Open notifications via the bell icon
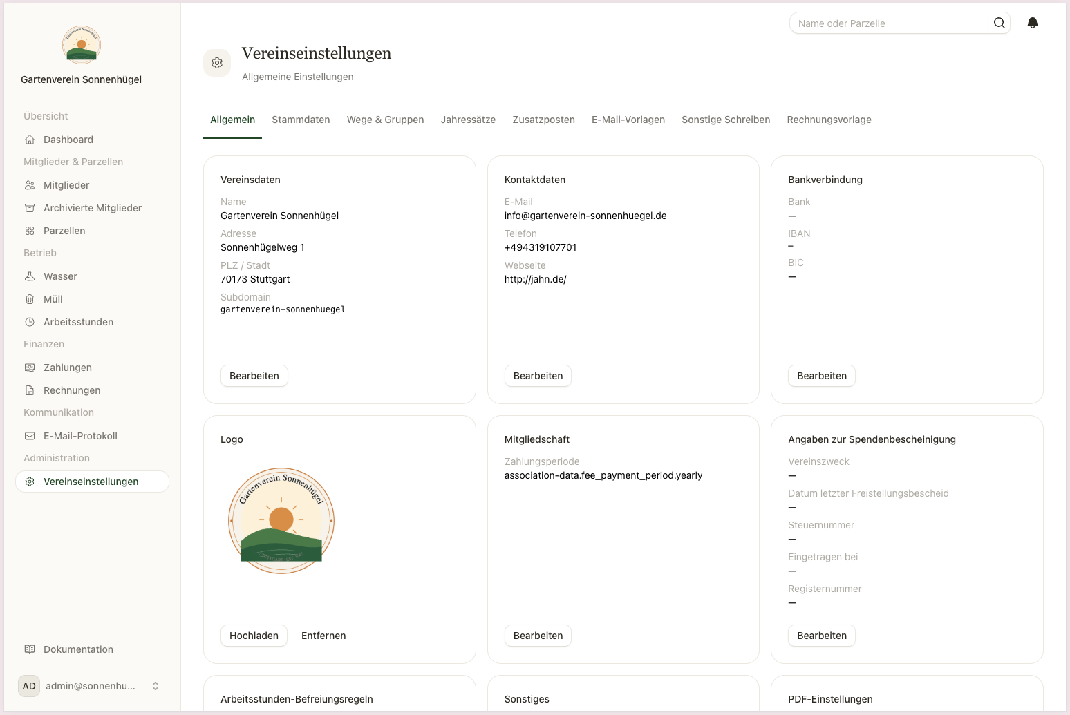This screenshot has width=1070, height=715. pos(1033,23)
